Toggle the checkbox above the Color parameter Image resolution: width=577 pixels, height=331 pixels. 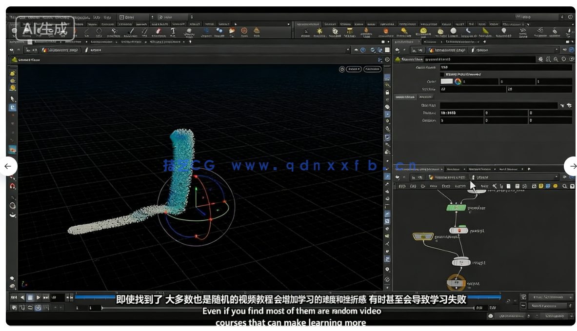pyautogui.click(x=442, y=73)
